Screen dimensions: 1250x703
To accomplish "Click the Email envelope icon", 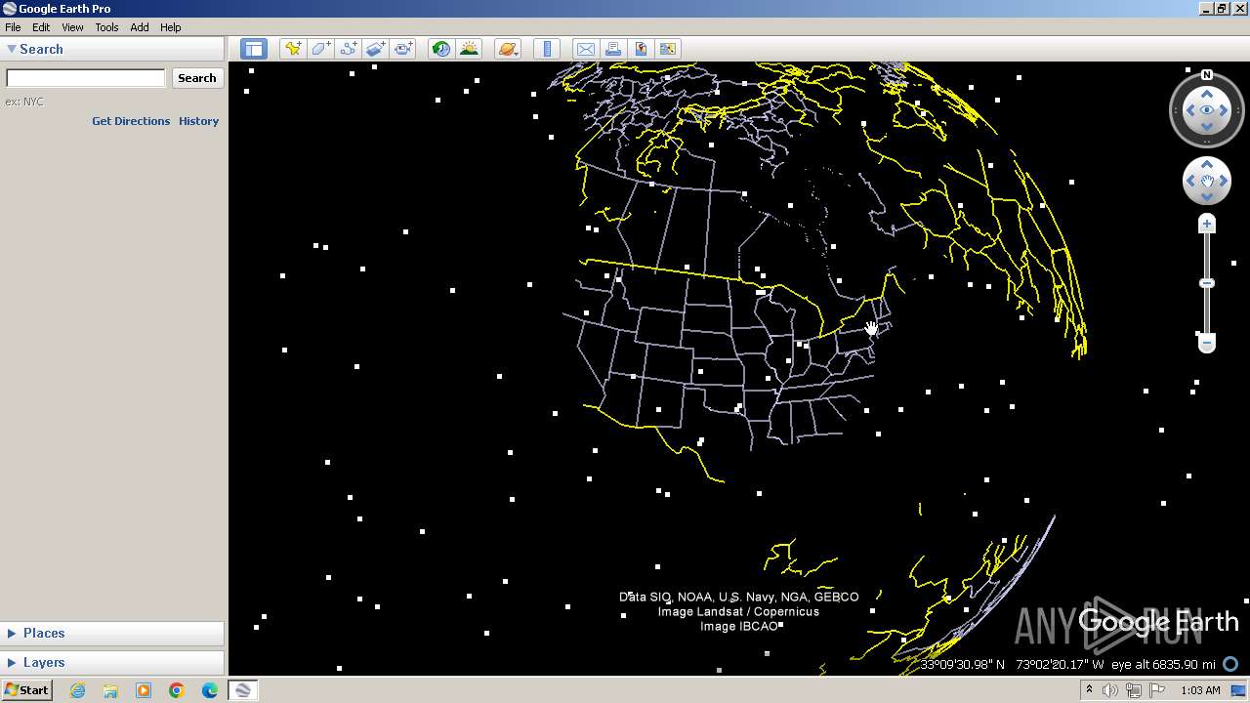I will 585,49.
